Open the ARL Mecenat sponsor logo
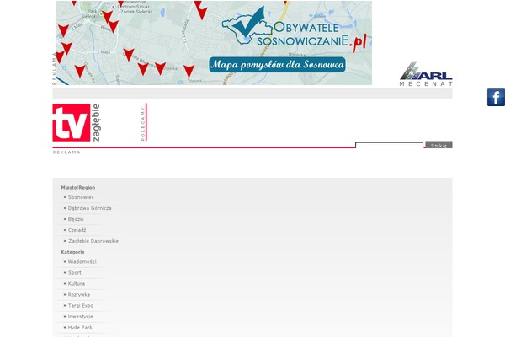The image size is (505, 337). [x=426, y=74]
